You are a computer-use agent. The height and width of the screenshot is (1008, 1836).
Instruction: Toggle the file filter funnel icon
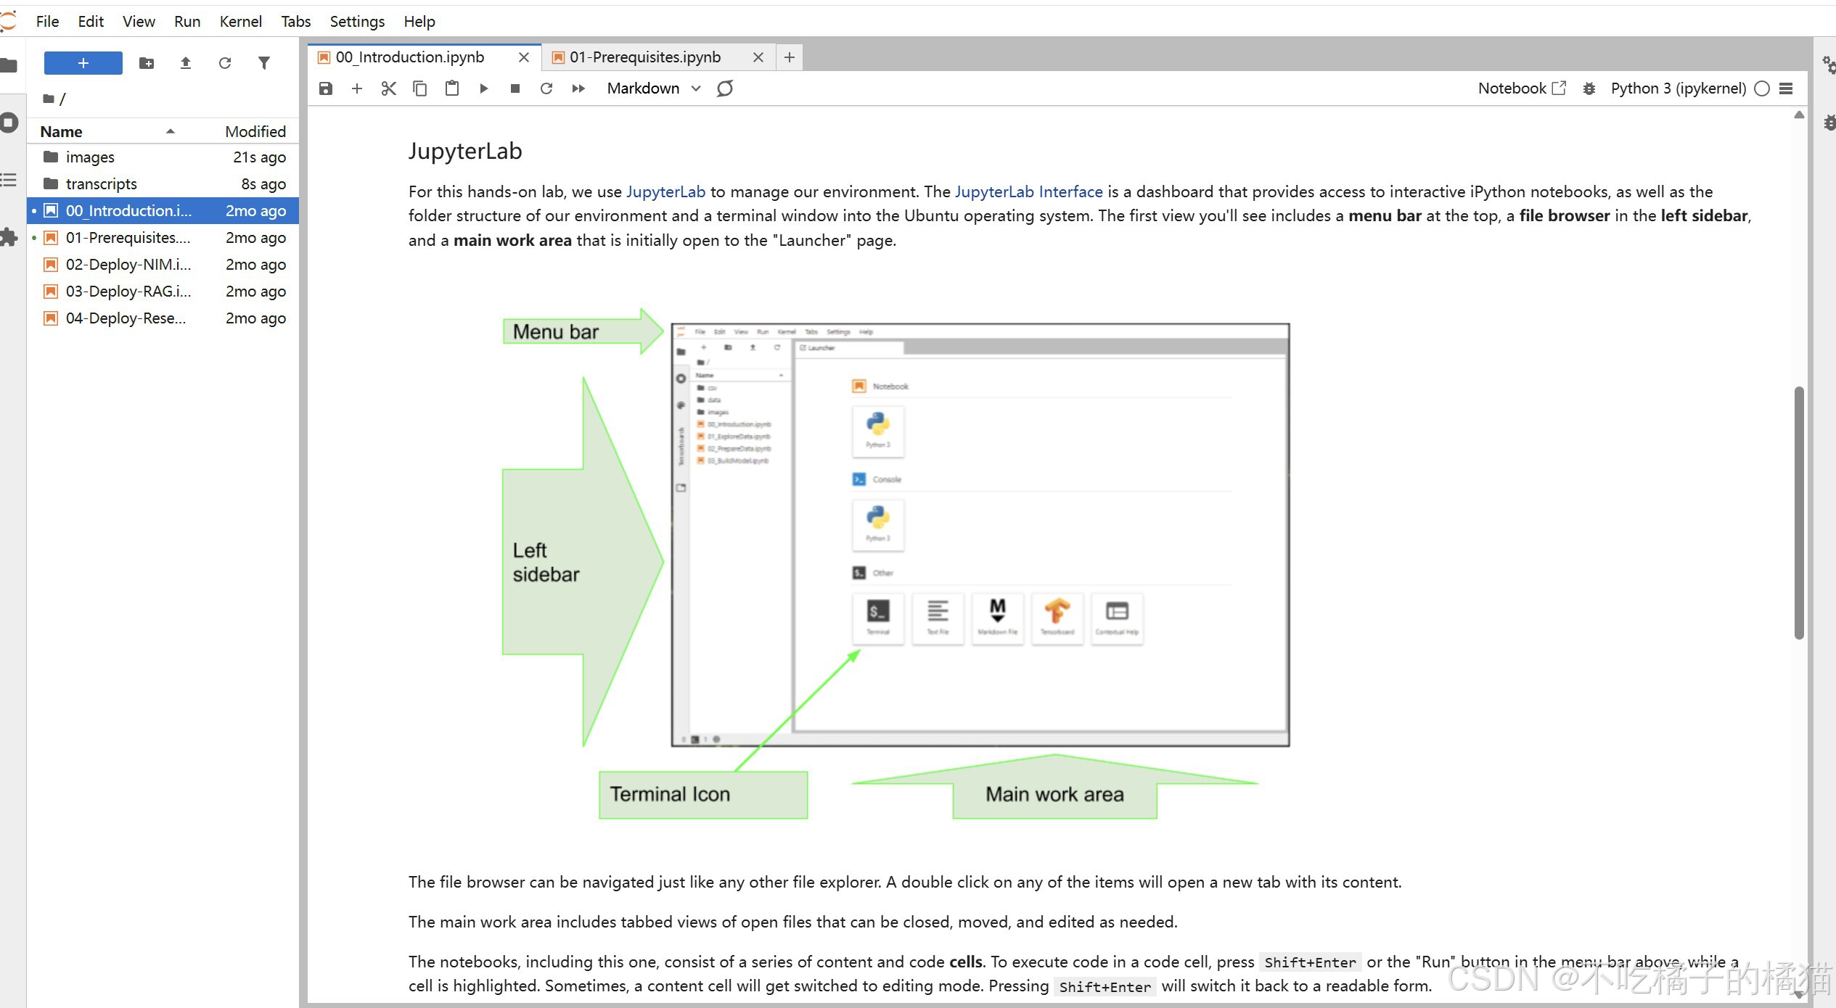264,63
